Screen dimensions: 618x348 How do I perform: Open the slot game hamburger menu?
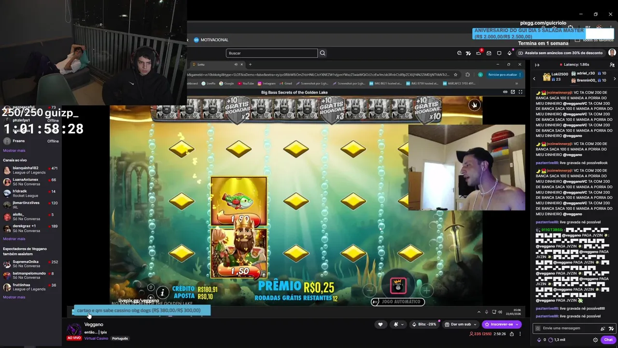[x=151, y=288]
